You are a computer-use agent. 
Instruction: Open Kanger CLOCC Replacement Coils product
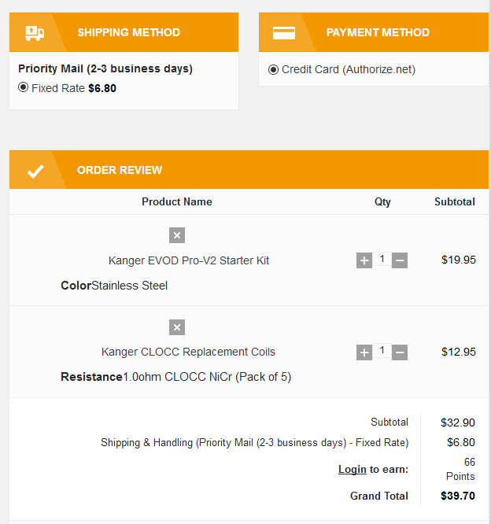tap(188, 352)
